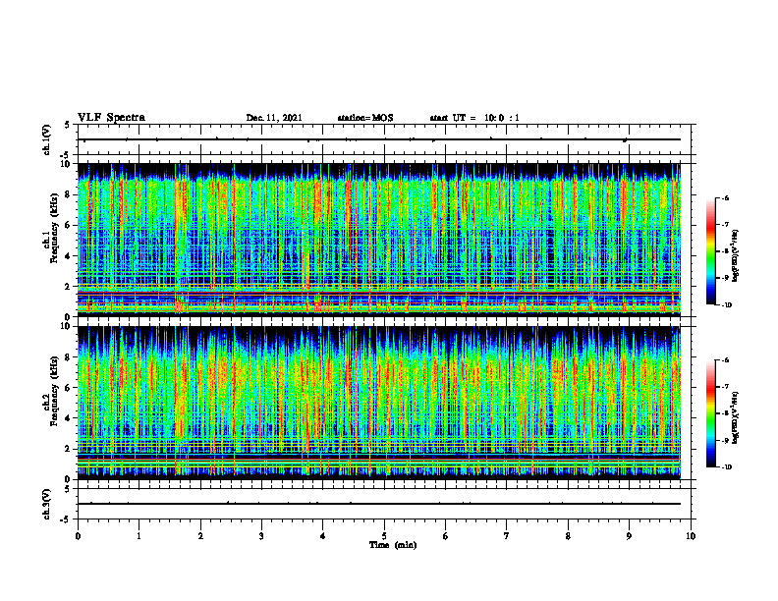
Task: Click the ch.1 log(PSD) color scale title
Action: [736, 256]
